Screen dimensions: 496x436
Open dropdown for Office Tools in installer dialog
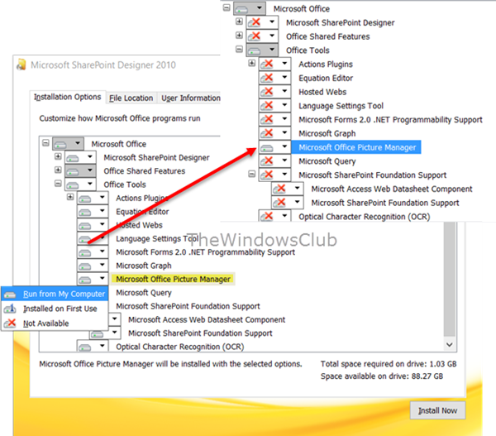tap(90, 184)
